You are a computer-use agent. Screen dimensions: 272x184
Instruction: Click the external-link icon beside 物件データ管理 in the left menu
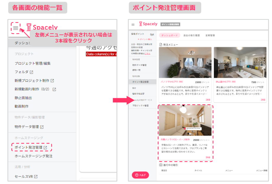[x=42, y=127]
